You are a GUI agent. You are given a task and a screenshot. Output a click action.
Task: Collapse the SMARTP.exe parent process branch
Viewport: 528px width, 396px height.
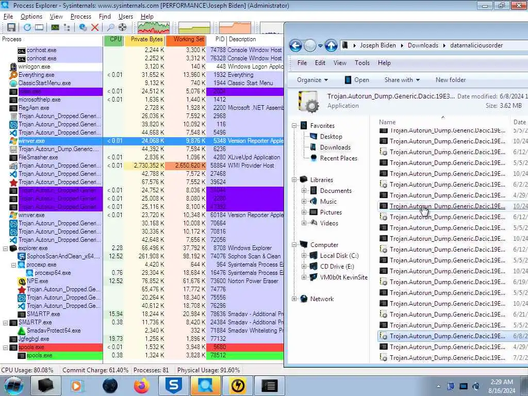[5, 323]
